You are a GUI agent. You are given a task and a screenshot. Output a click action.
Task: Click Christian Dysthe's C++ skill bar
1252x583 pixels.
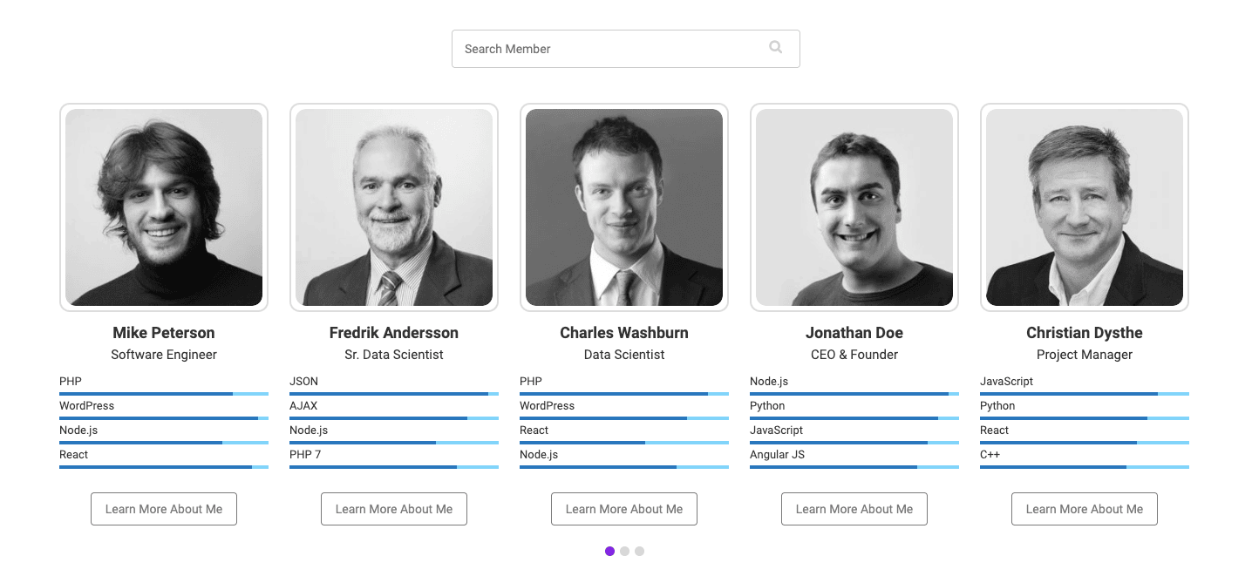pos(1085,467)
